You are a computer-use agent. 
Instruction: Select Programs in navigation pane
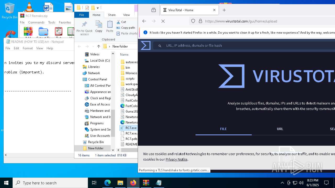click(97, 123)
